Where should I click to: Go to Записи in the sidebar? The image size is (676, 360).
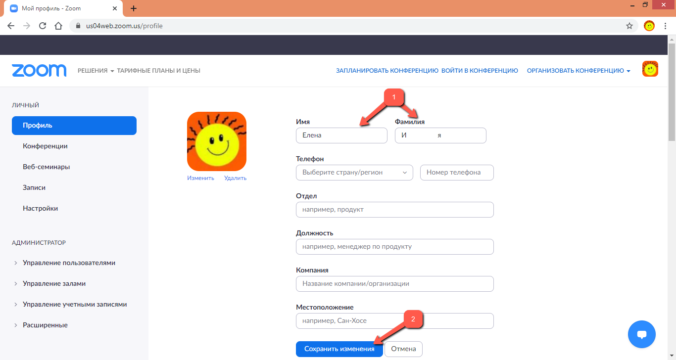(x=34, y=188)
